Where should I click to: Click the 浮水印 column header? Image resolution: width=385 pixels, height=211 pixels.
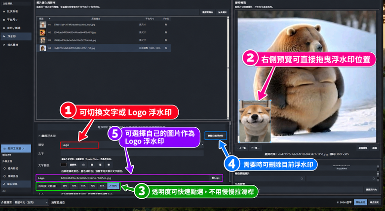[x=166, y=19]
